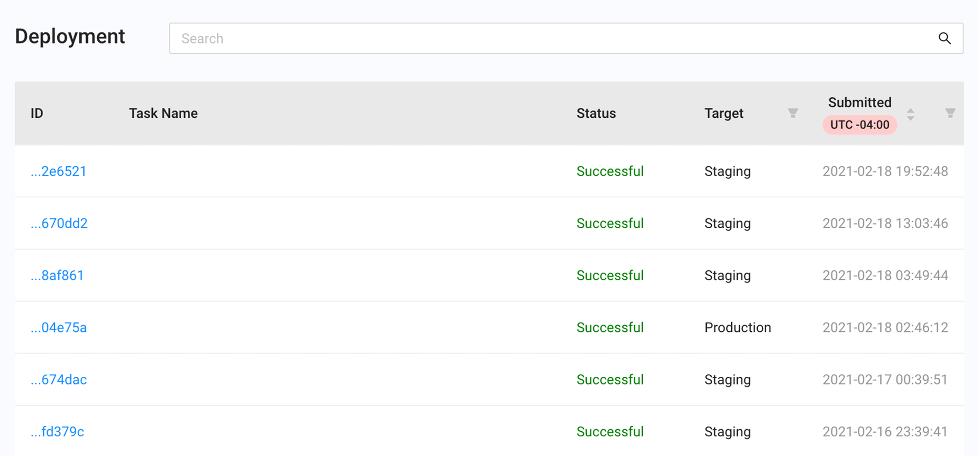This screenshot has height=456, width=979.
Task: Click the Task Name column header
Action: click(163, 113)
